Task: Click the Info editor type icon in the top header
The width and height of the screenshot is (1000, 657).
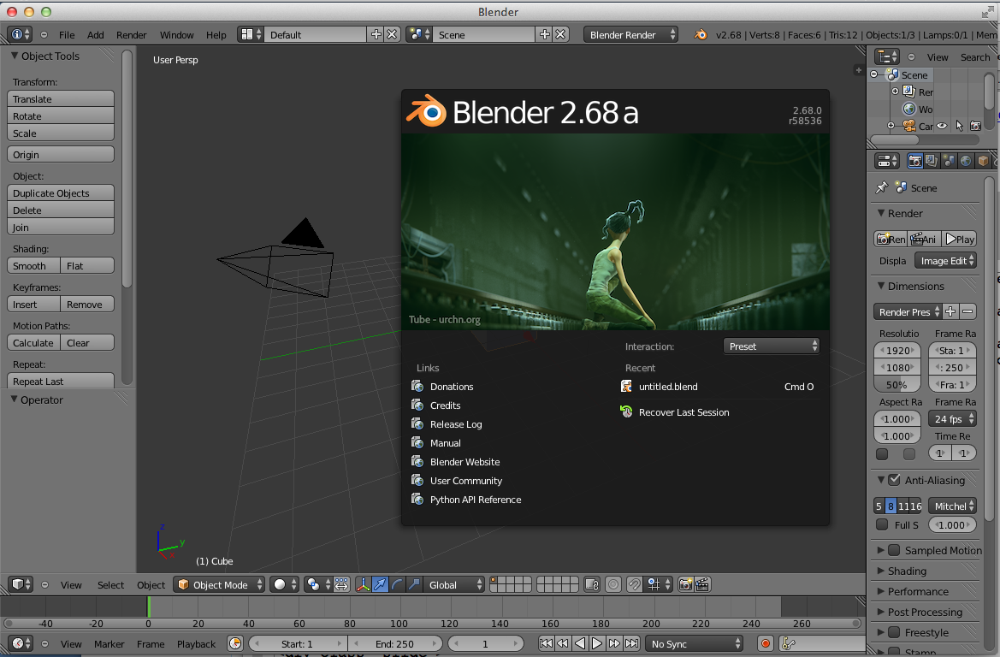Action: tap(20, 34)
